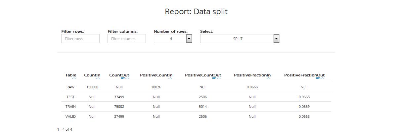Viewport: 393px width, 136px height.
Task: Click the sort arrow under CountIn header
Action: [x=98, y=78]
